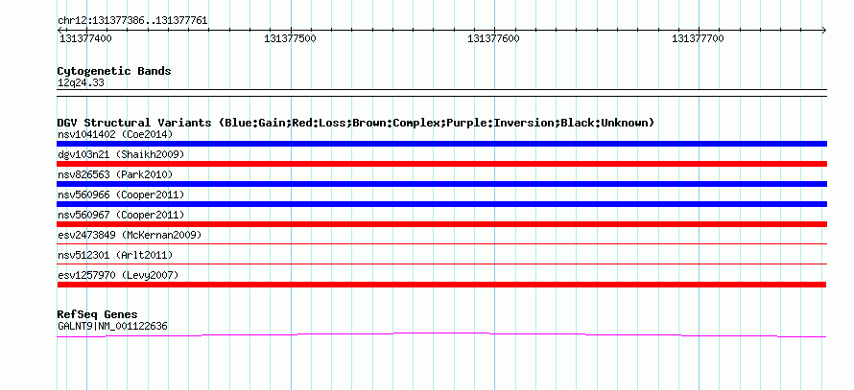
Task: Click the magenta GALNT9 gene track line
Action: tap(441, 334)
